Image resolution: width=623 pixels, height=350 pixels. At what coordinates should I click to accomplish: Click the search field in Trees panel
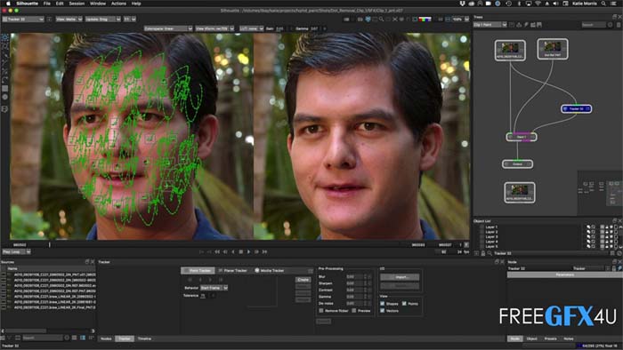pos(594,25)
